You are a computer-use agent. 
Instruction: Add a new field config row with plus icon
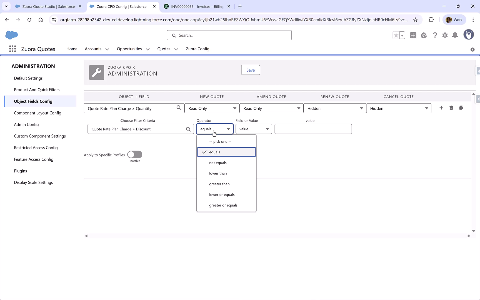coord(441,108)
